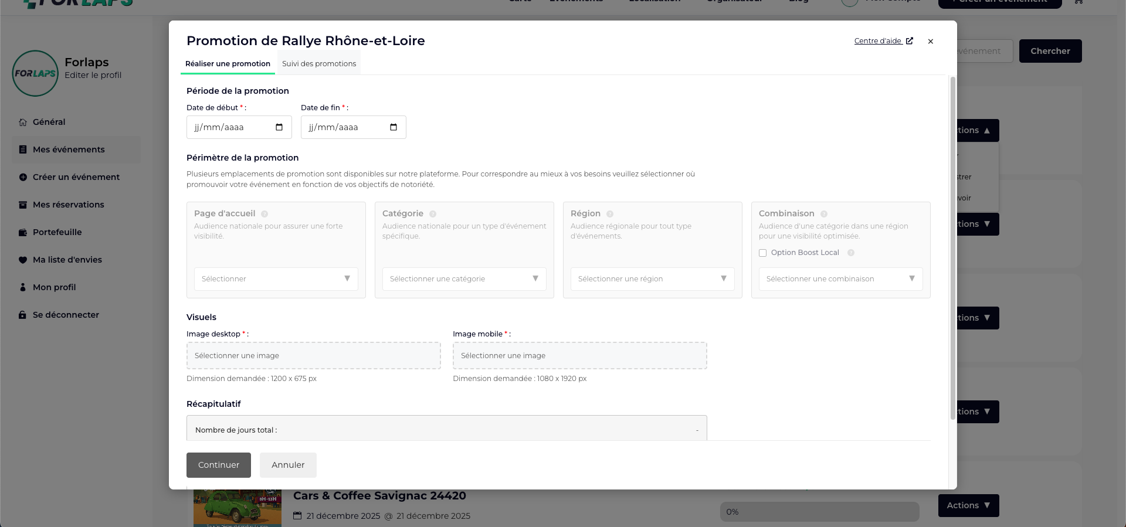The width and height of the screenshot is (1126, 527).
Task: Select the Réaliser une promotion tab
Action: pos(228,64)
